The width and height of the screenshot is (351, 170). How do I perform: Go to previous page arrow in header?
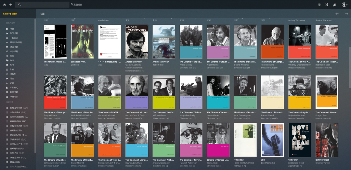pyautogui.click(x=337, y=14)
